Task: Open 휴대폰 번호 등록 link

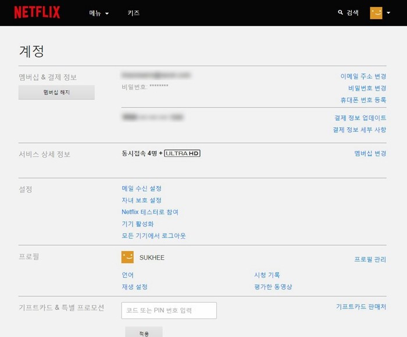Action: 363,100
